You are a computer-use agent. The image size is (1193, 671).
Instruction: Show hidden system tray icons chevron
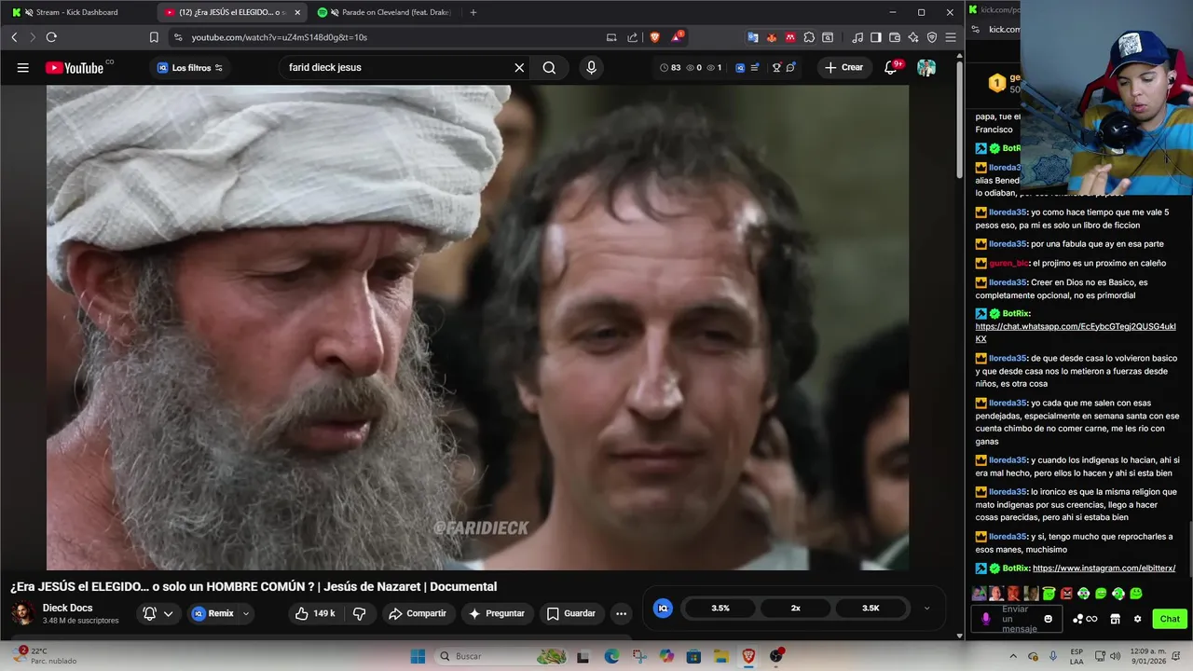click(x=1013, y=656)
